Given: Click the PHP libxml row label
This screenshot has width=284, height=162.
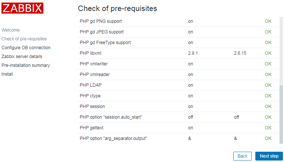Looking at the screenshot, I should (x=90, y=53).
